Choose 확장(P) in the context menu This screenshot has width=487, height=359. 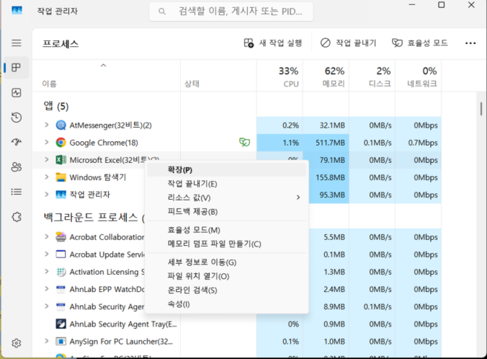pyautogui.click(x=226, y=169)
